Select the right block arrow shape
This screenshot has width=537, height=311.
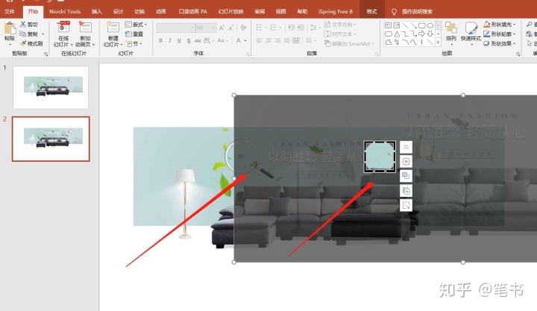click(422, 34)
